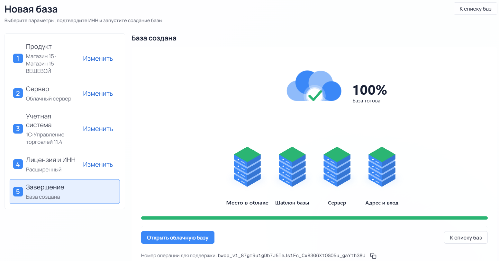Click the 1С:Управление торговлей 11.4 text
Image resolution: width=499 pixels, height=261 pixels.
click(x=45, y=138)
